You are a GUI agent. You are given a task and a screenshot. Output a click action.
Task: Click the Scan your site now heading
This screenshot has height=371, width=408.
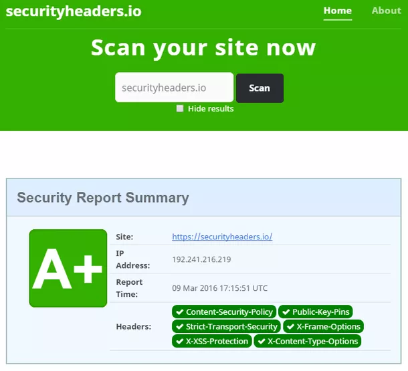(x=203, y=48)
